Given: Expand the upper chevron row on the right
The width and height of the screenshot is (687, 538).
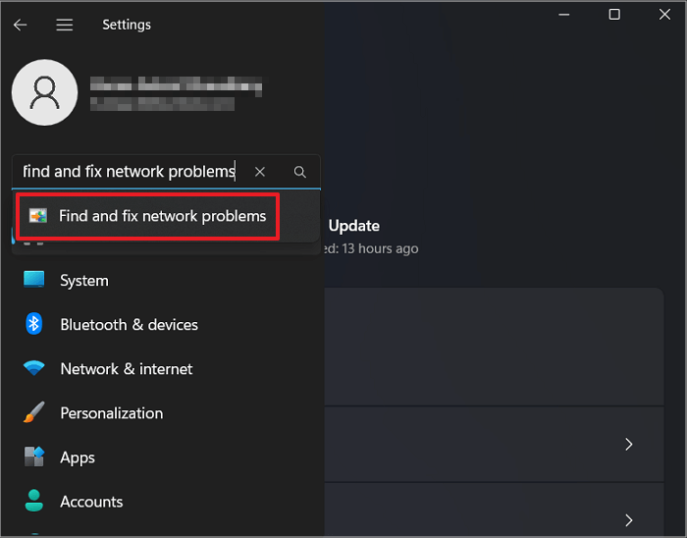Looking at the screenshot, I should click(629, 445).
